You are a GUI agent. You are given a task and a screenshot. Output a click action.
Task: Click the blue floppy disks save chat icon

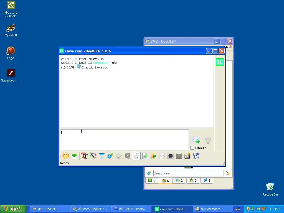196,156
